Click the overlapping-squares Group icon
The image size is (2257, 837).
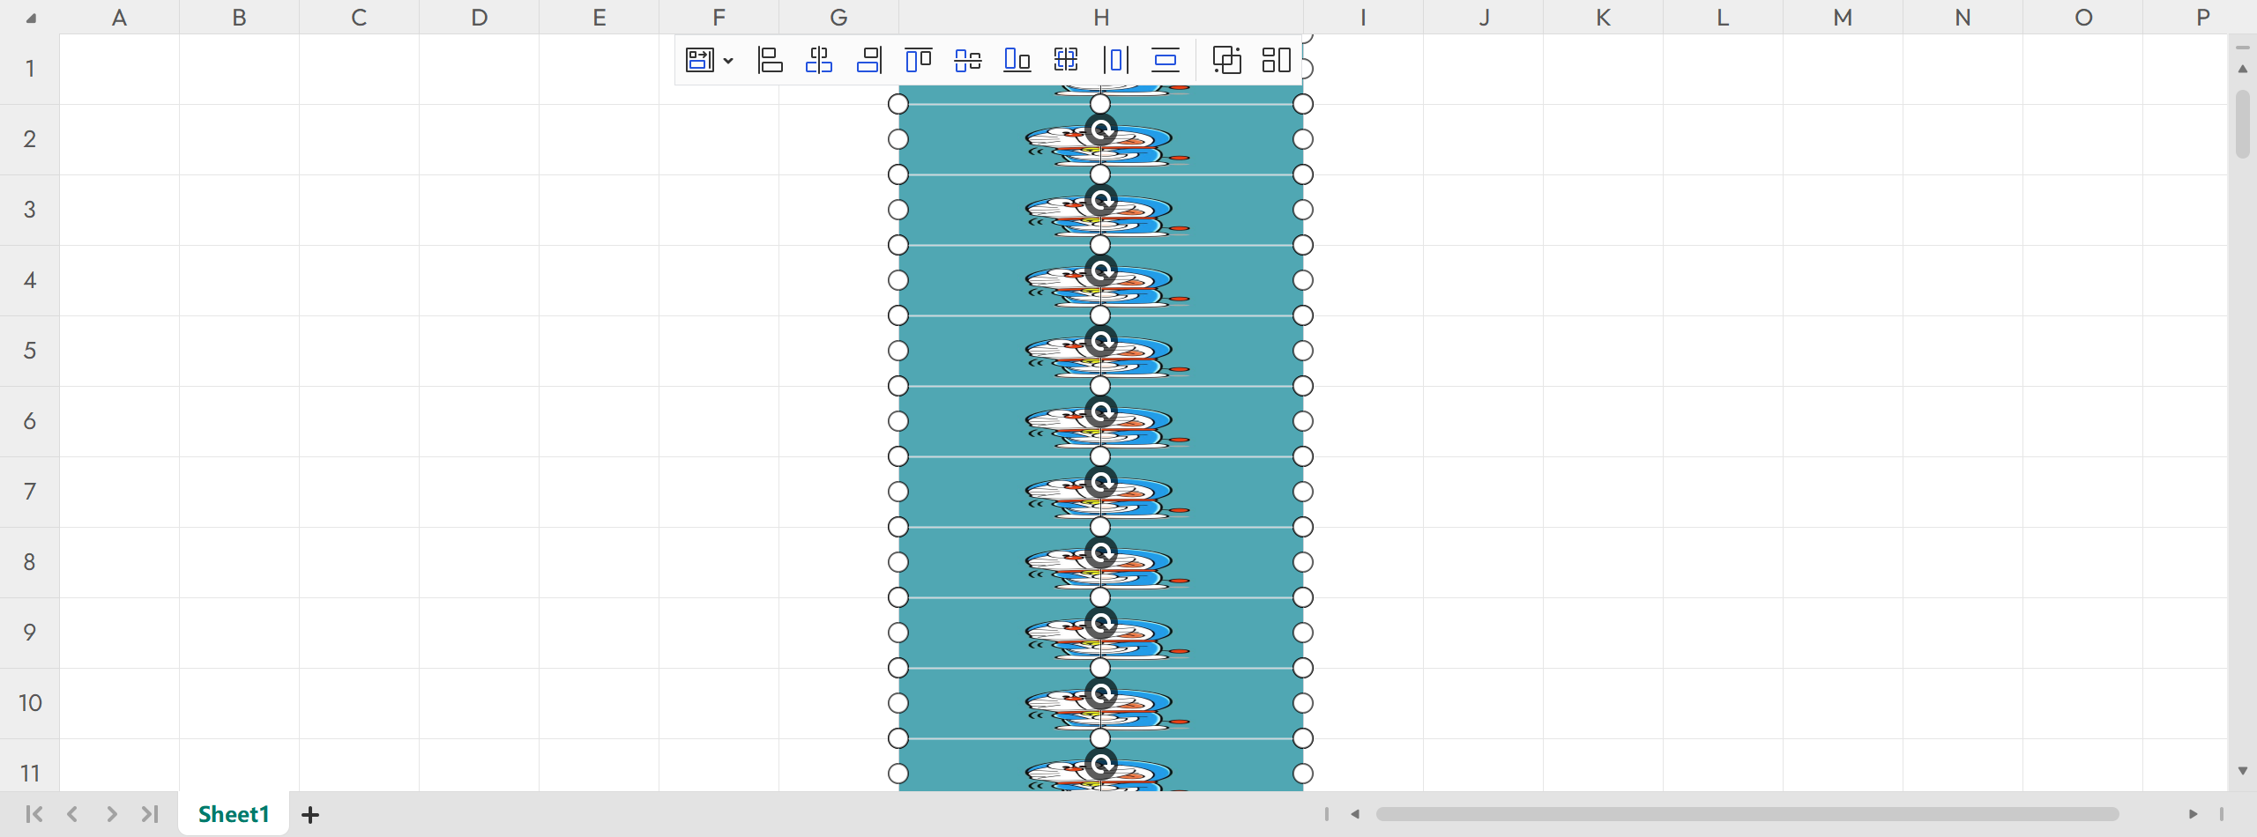pyautogui.click(x=1226, y=60)
